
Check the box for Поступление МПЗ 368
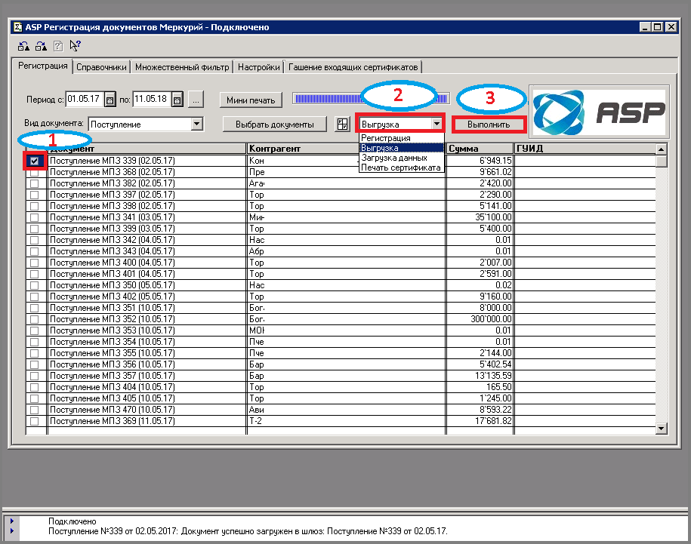click(x=35, y=173)
